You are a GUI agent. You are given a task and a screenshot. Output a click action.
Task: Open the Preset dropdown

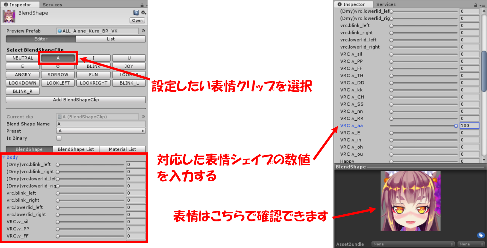[101, 131]
